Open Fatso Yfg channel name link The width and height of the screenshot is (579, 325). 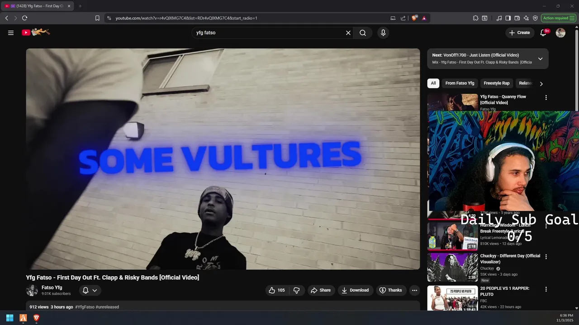point(52,288)
